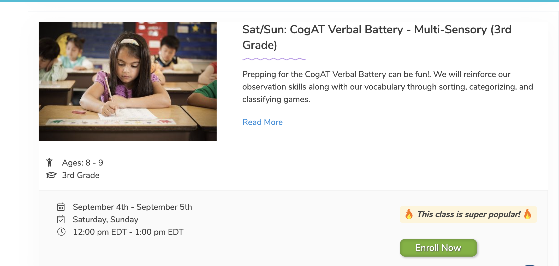This screenshot has width=559, height=266.
Task: Click the class description paragraph
Action: point(387,87)
